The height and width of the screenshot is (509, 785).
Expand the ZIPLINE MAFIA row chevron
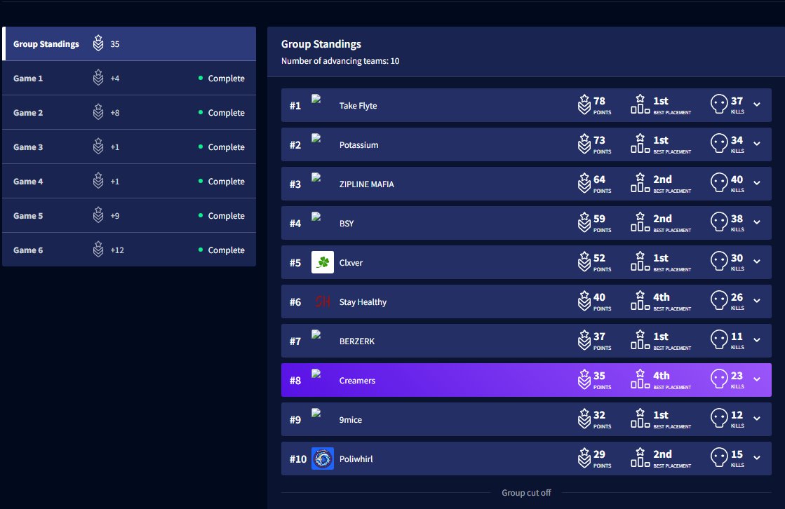click(x=757, y=183)
